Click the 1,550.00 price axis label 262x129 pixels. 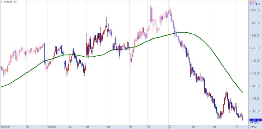pos(255,10)
